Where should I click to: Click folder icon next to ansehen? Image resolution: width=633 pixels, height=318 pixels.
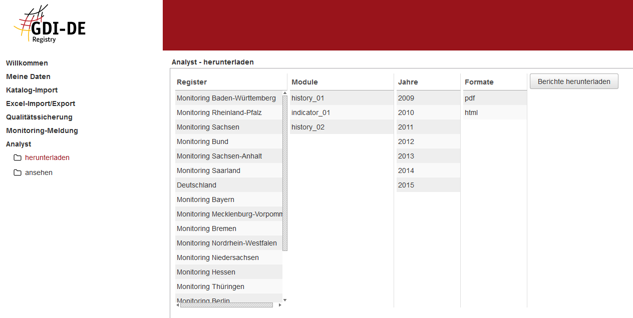click(x=18, y=173)
